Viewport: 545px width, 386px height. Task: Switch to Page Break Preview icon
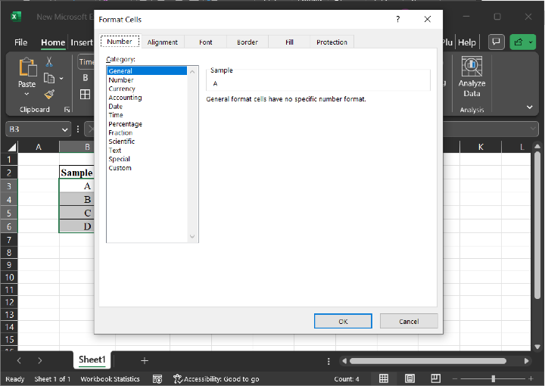(x=435, y=378)
